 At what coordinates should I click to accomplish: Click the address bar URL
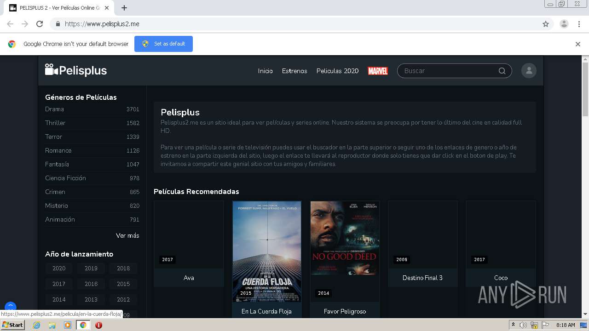[x=102, y=24]
